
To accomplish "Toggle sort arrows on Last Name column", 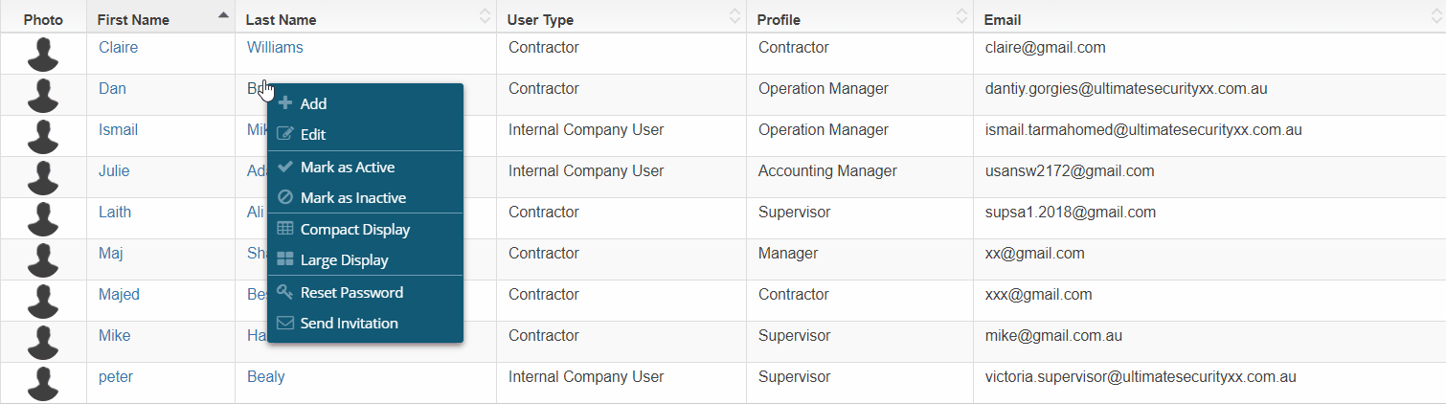I will (x=485, y=16).
